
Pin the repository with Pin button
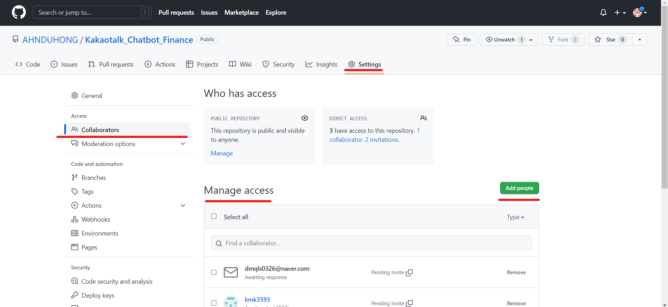[462, 40]
